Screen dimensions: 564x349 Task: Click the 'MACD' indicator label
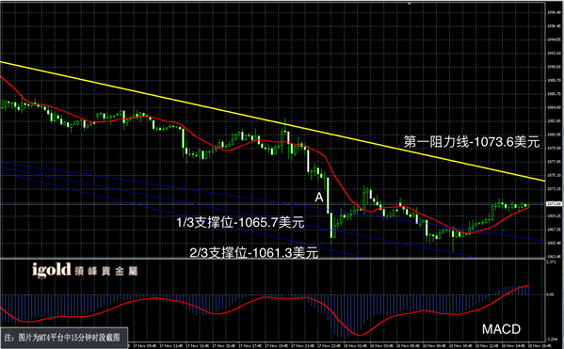click(x=501, y=329)
